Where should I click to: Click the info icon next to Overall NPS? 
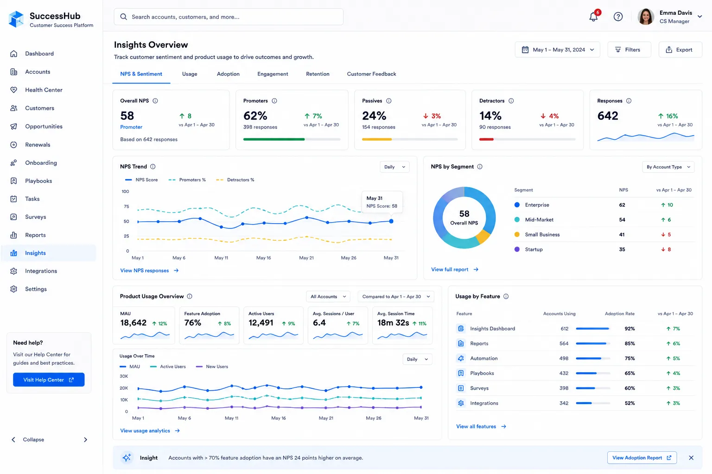click(x=155, y=101)
